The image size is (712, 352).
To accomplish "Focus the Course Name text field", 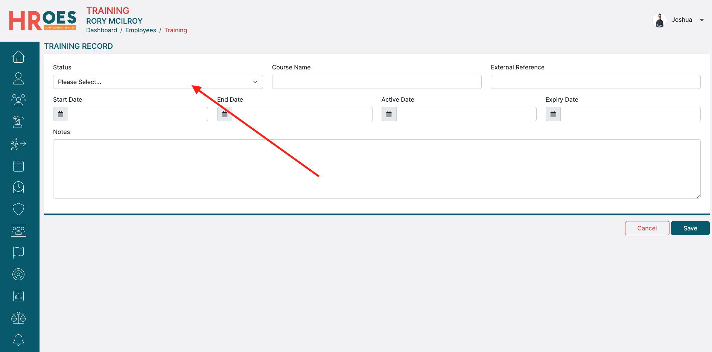I will pyautogui.click(x=376, y=82).
